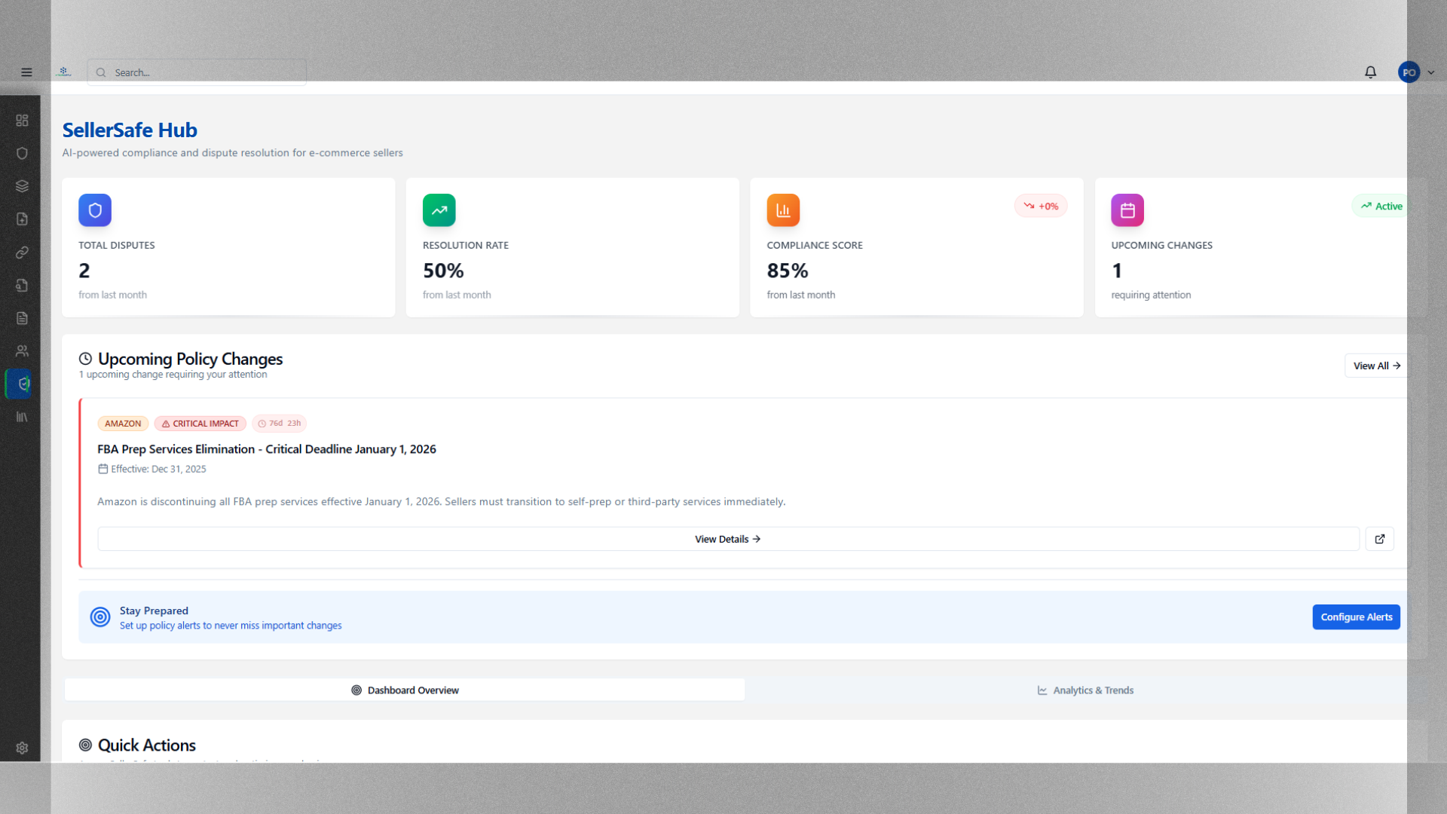Toggle the hamburger menu to collapse sidebar
The width and height of the screenshot is (1447, 814).
(x=26, y=72)
